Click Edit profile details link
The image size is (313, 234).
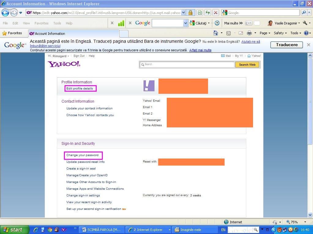[80, 89]
